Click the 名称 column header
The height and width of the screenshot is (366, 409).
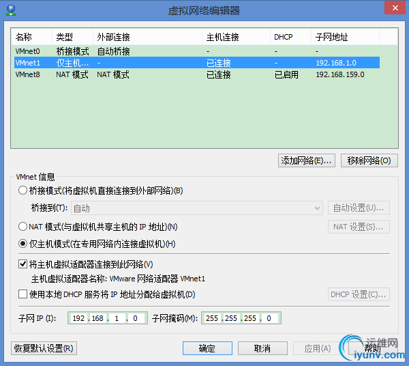[x=32, y=37]
